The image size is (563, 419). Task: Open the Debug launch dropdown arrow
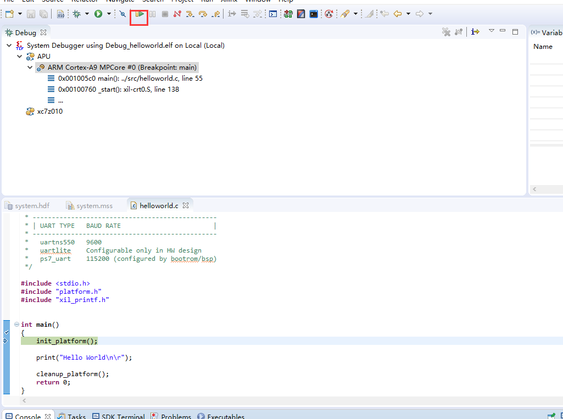pos(87,14)
